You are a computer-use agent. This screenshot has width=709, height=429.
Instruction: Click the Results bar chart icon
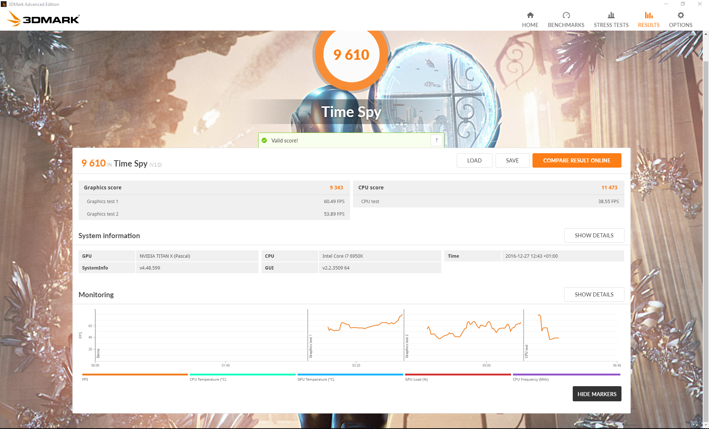click(648, 15)
